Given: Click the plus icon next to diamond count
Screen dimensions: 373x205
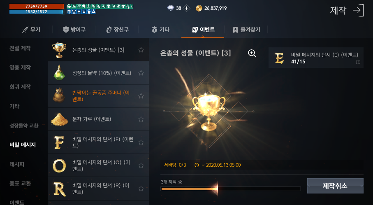Looking at the screenshot, I should (x=187, y=8).
